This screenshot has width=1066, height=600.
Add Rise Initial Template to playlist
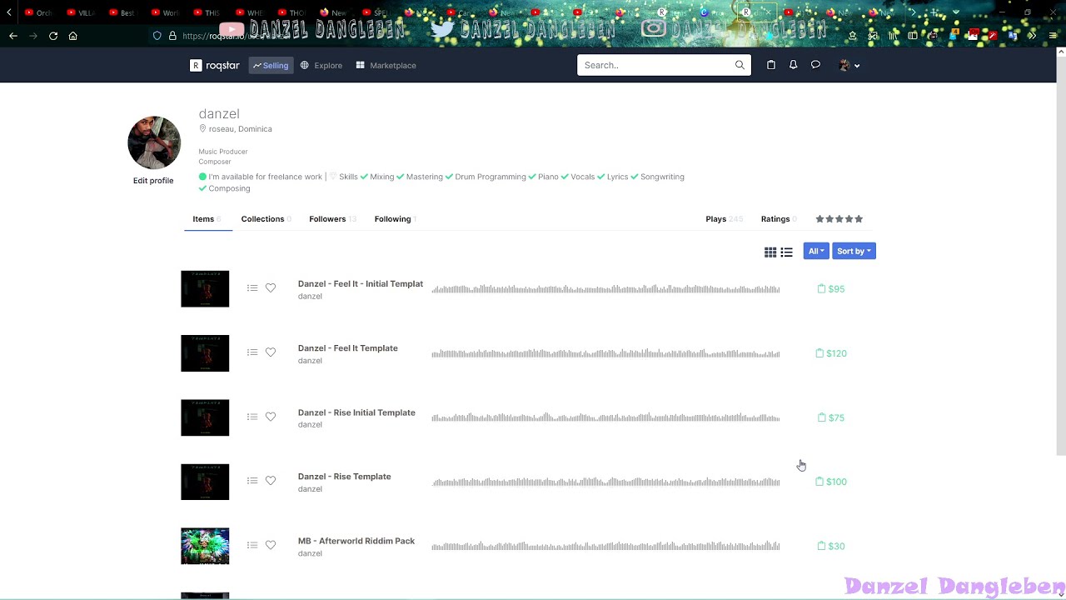click(x=252, y=417)
